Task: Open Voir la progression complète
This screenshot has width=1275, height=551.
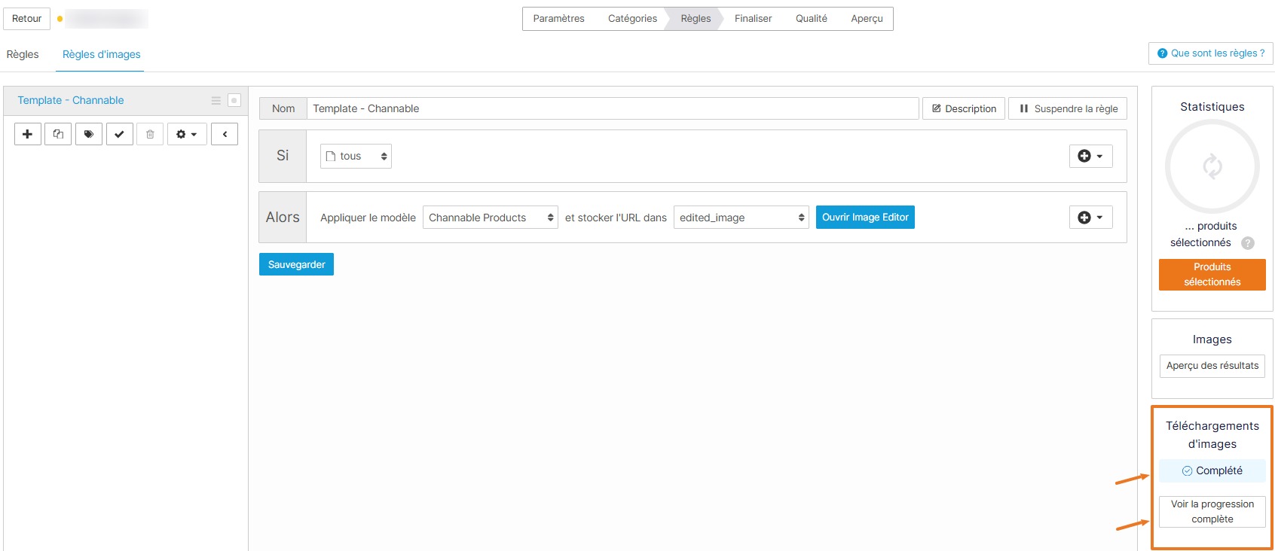Action: (x=1212, y=512)
